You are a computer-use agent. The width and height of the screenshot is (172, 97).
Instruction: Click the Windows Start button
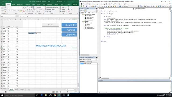coord(2,95)
